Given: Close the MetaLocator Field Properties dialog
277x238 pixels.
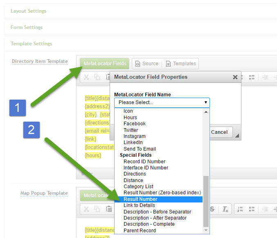Looking at the screenshot, I should pos(235,77).
